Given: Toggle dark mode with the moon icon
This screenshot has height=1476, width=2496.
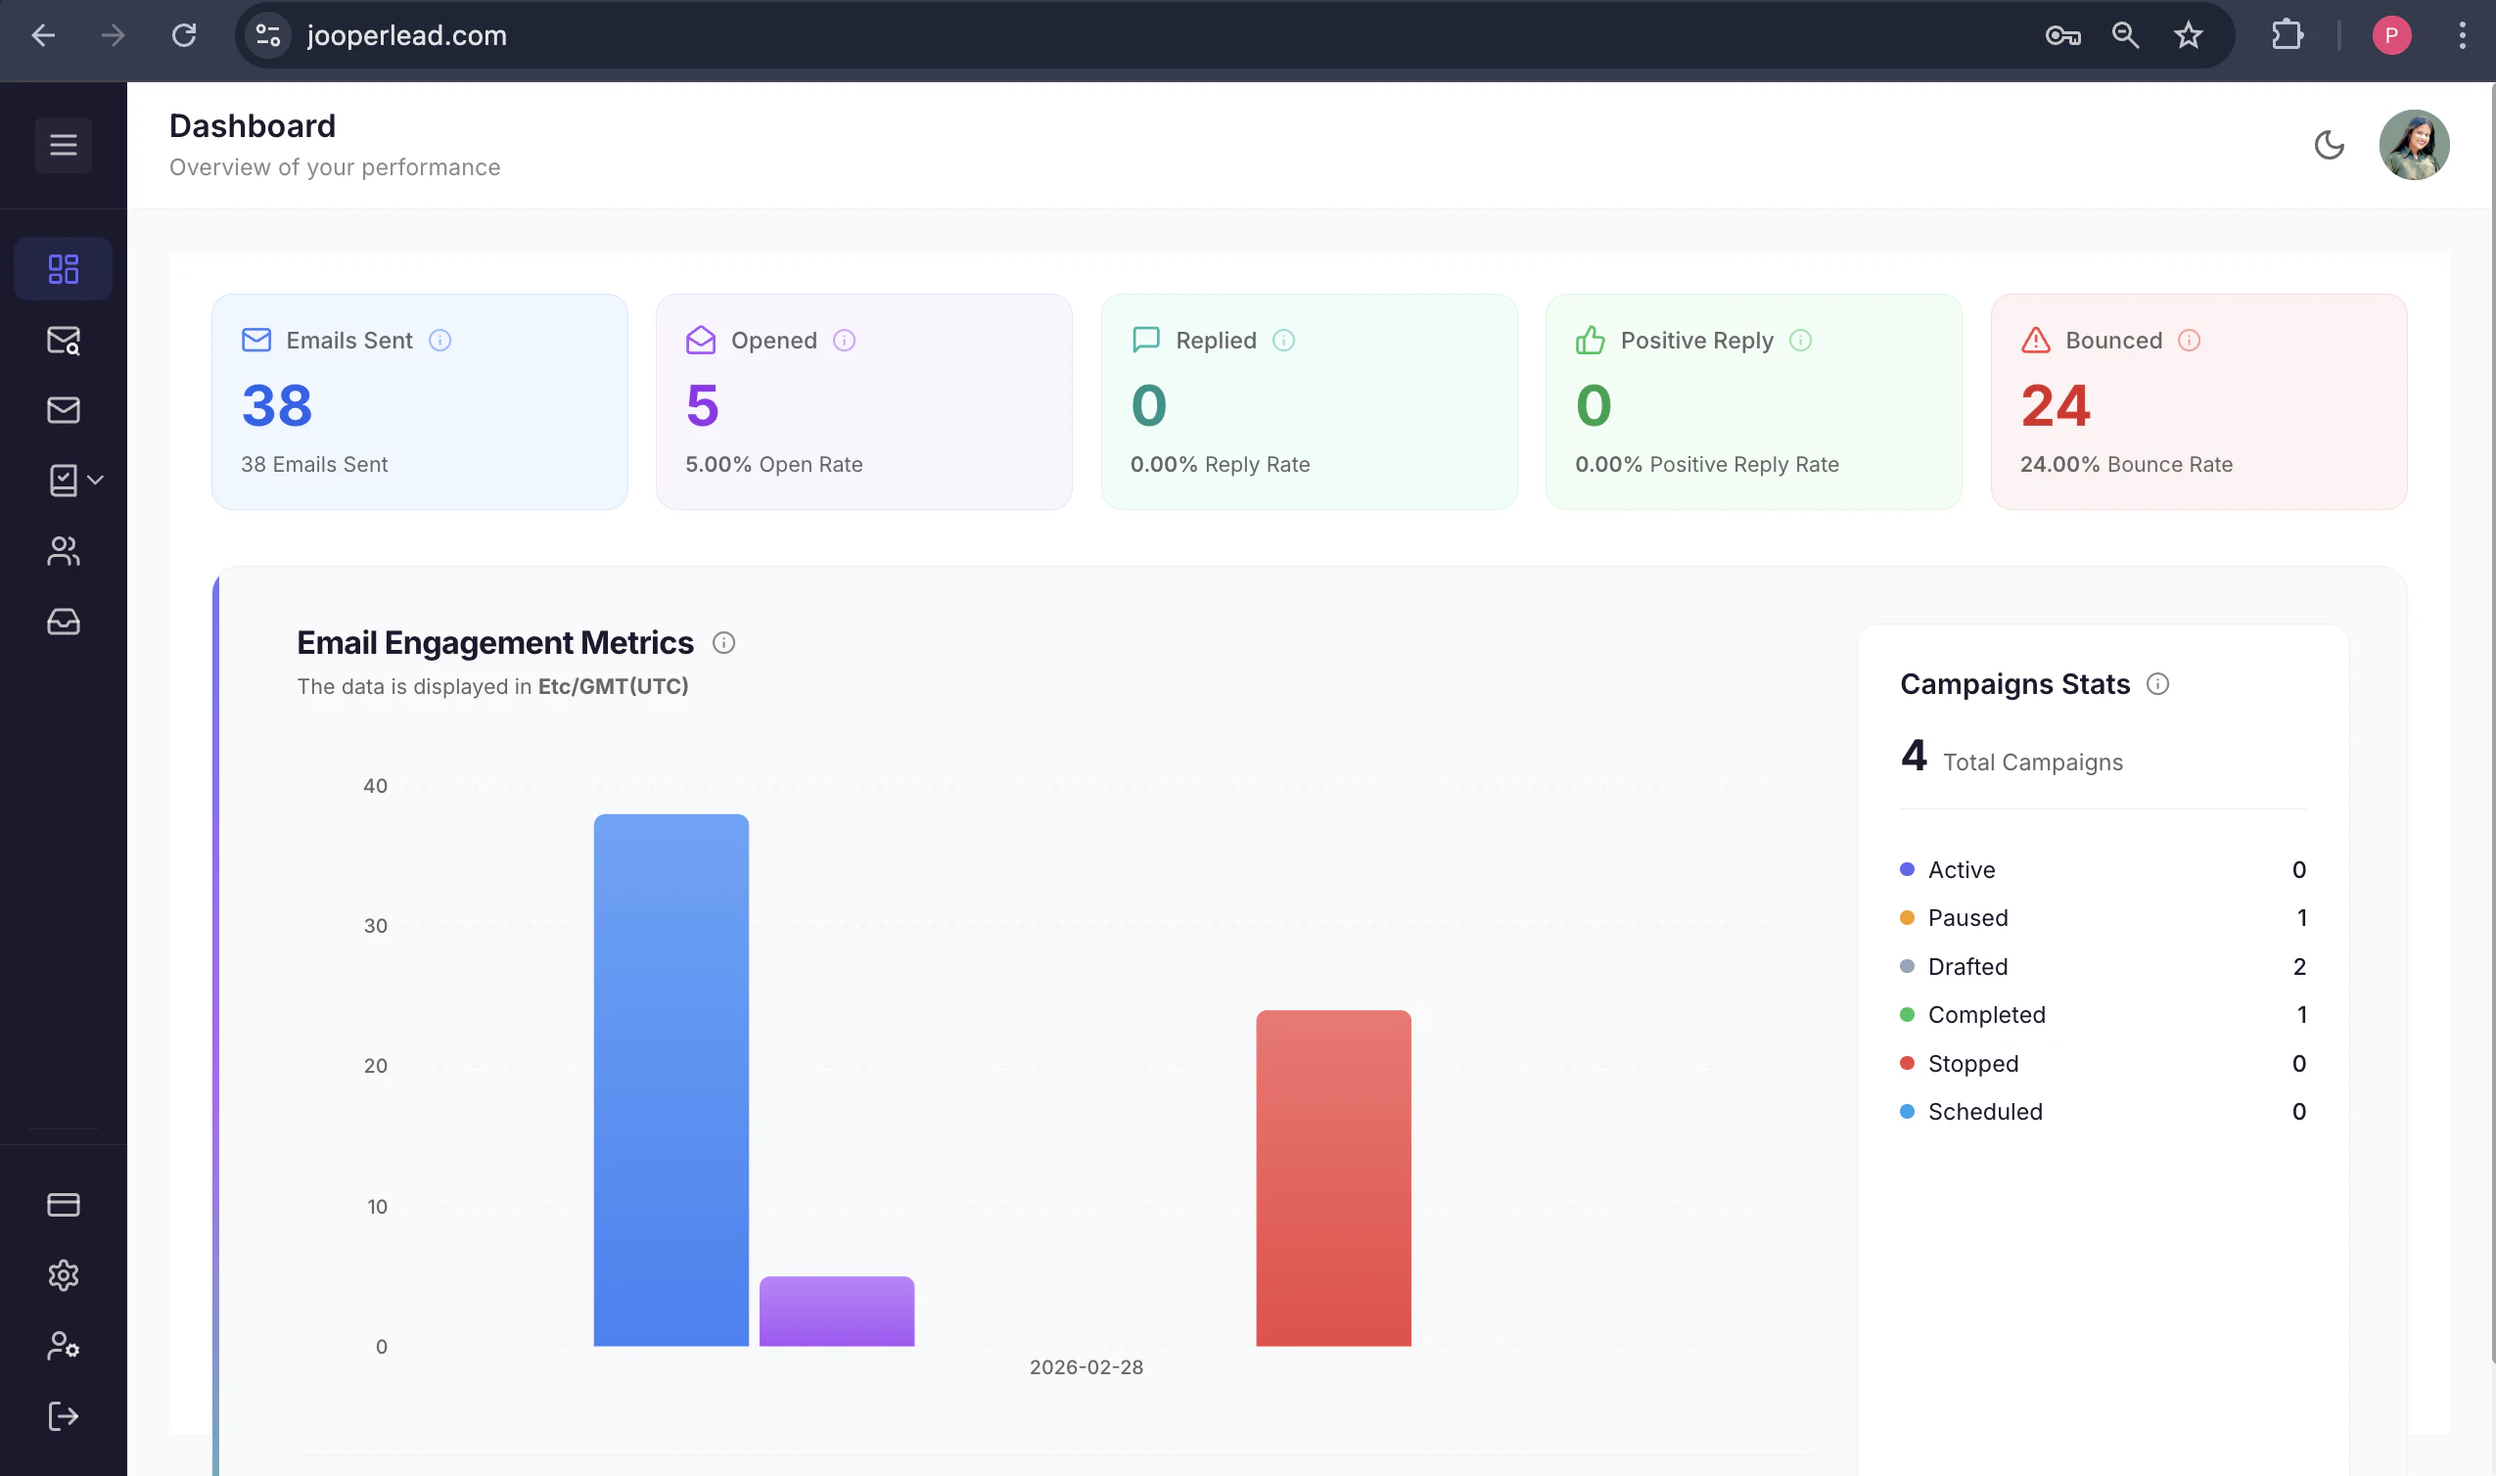Looking at the screenshot, I should coord(2329,145).
